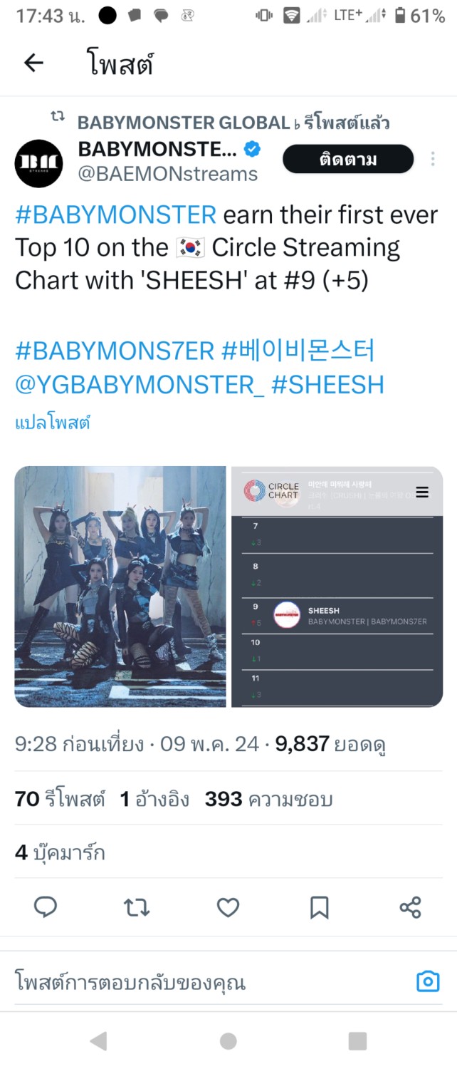Viewport: 457px width, 1069px height.
Task: Translate post via แปลโพสต์ link
Action: (53, 423)
